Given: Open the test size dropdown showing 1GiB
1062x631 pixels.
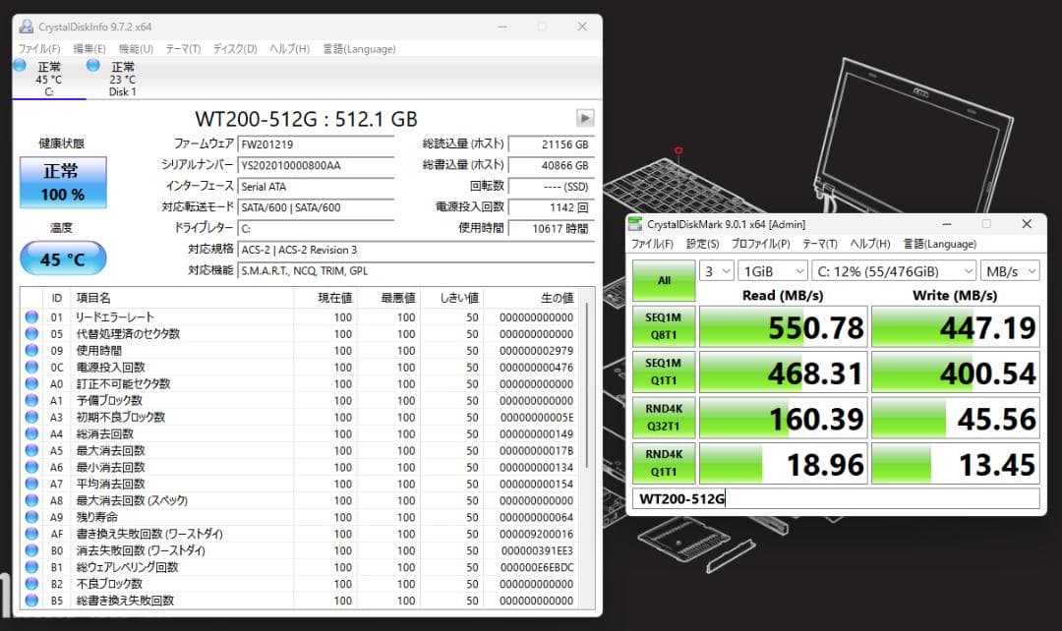Looking at the screenshot, I should pyautogui.click(x=773, y=270).
